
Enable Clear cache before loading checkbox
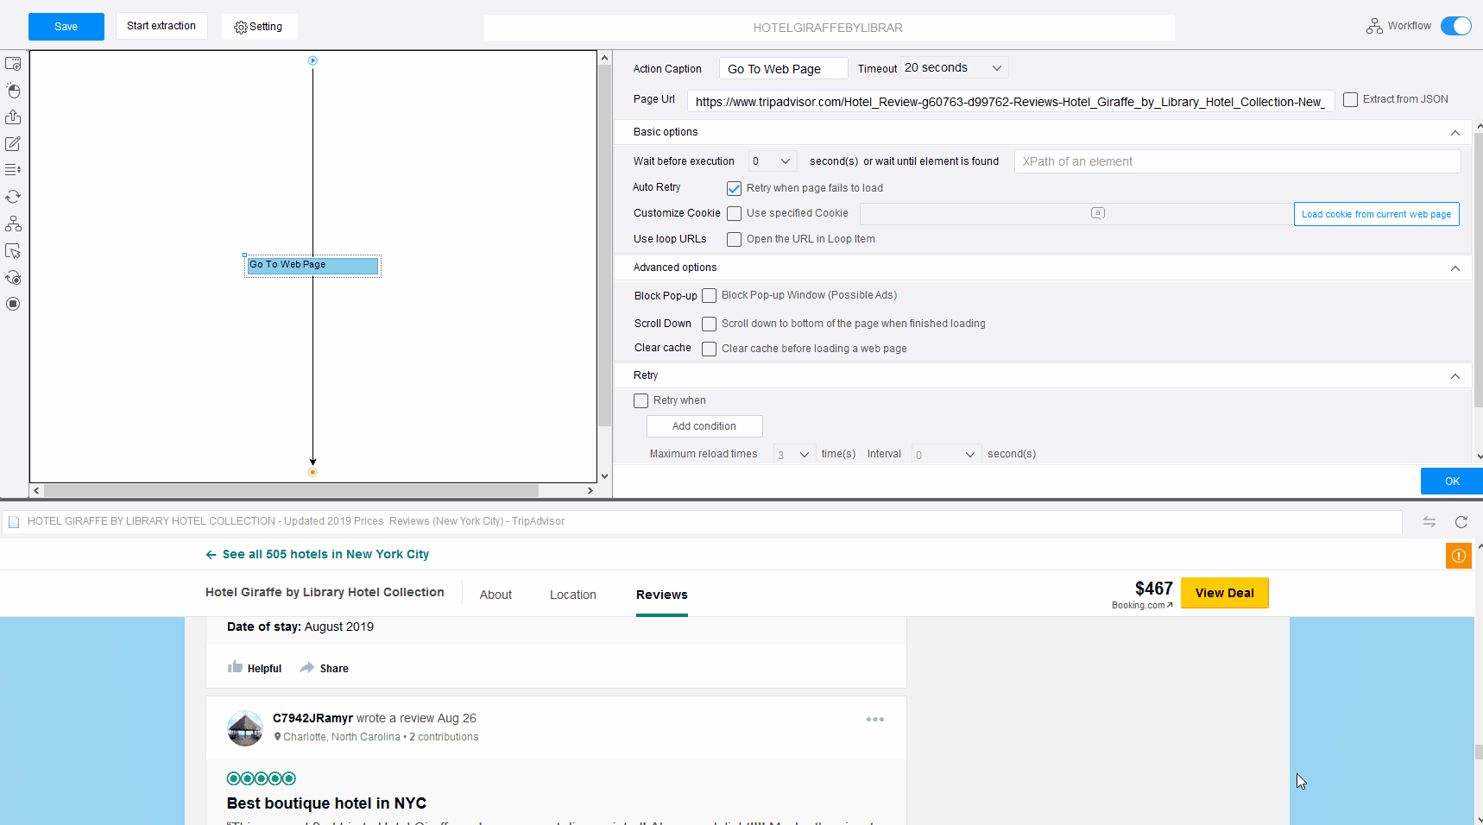click(x=709, y=349)
